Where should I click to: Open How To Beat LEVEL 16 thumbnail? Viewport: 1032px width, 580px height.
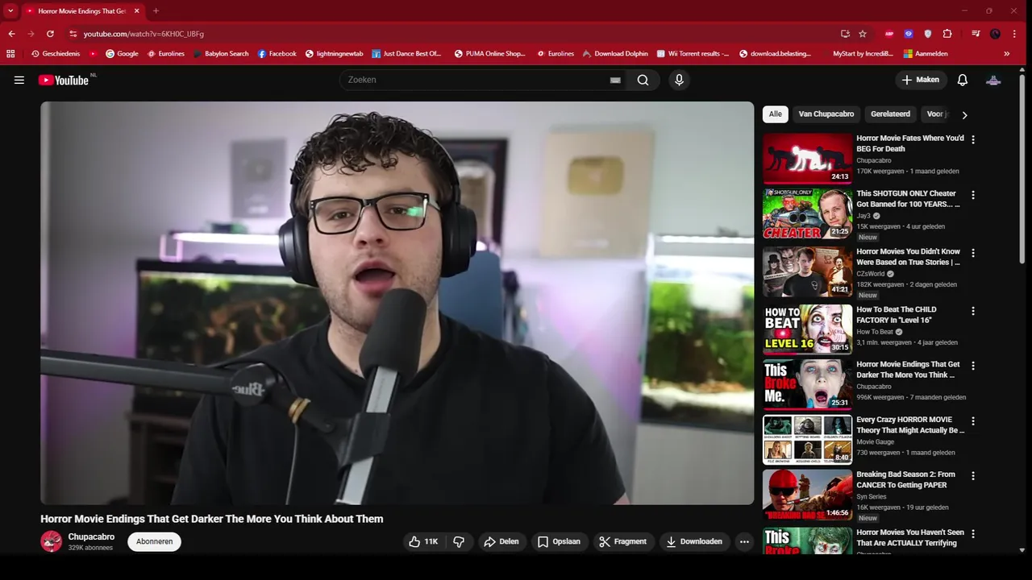point(807,329)
